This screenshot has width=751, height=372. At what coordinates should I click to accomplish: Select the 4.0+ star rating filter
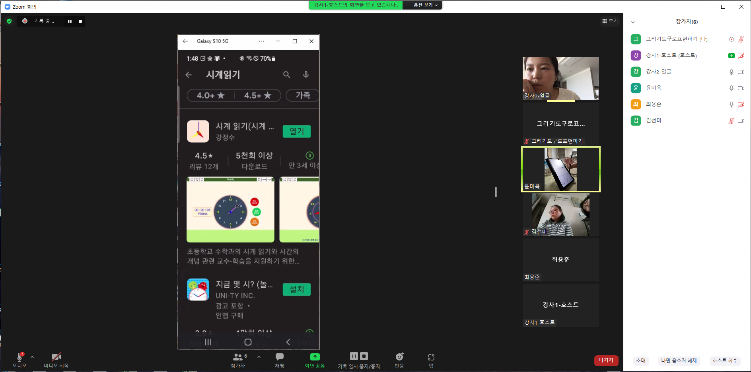point(211,95)
